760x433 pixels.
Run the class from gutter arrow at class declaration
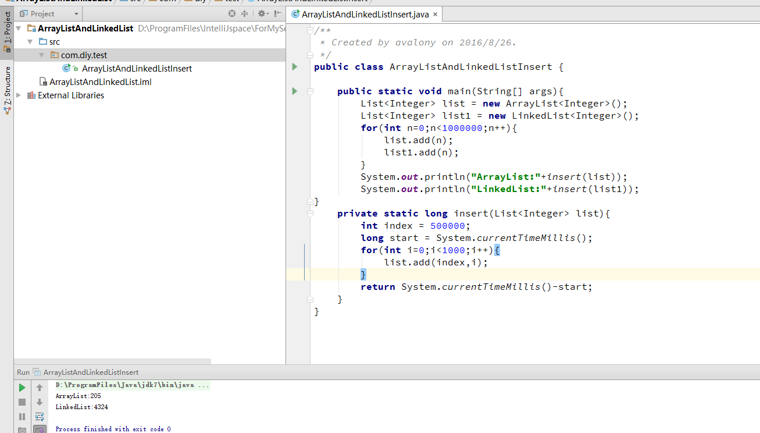pos(295,67)
